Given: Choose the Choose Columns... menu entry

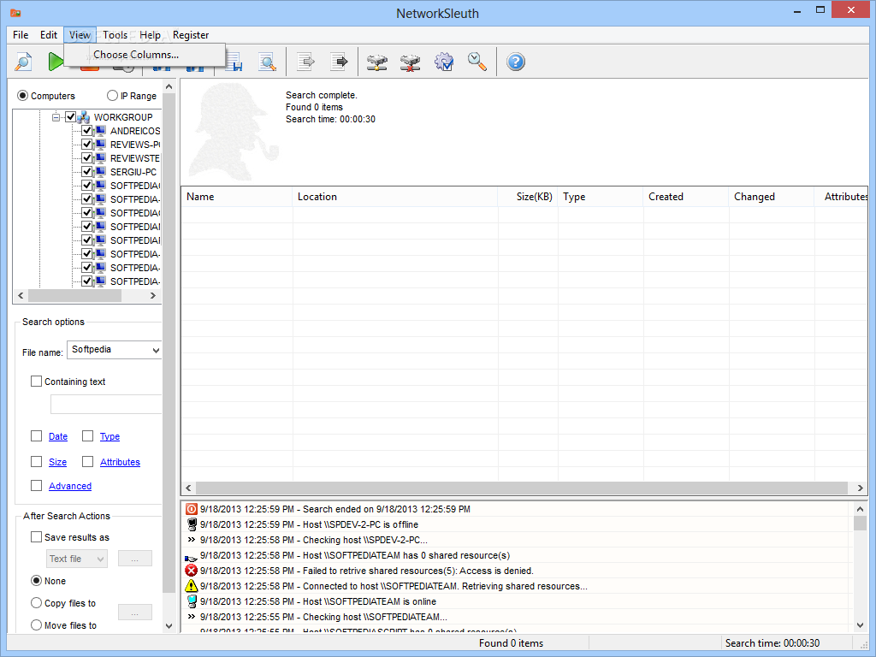Looking at the screenshot, I should coord(145,55).
